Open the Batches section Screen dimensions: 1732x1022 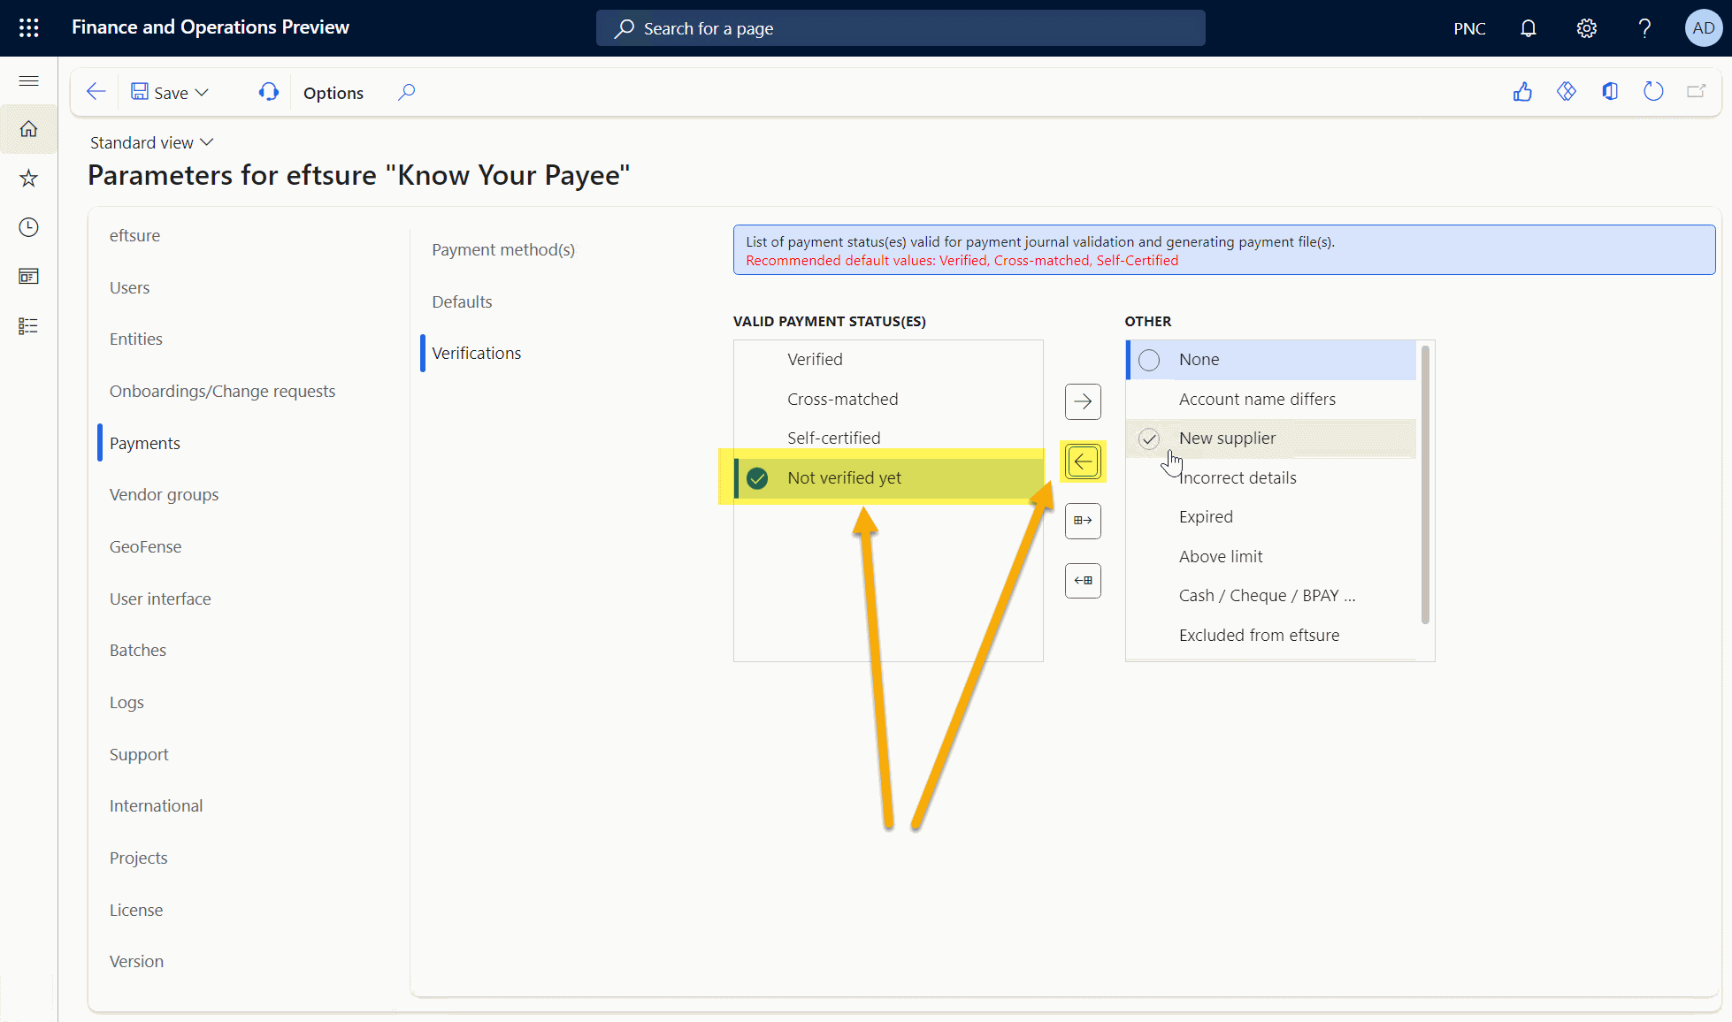coord(137,651)
